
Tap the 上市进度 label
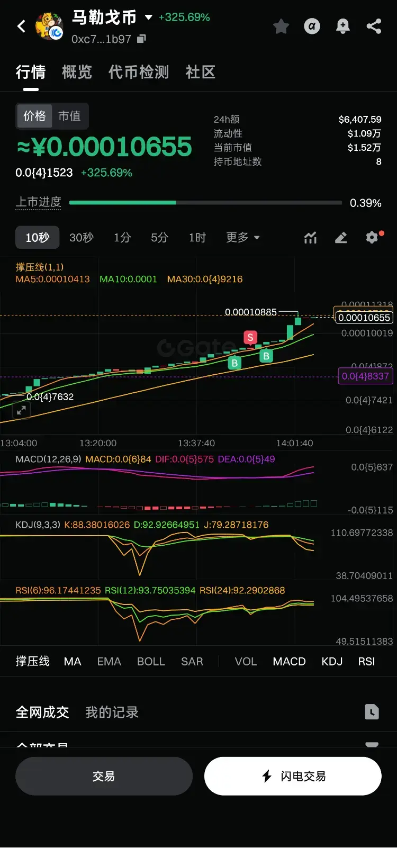pos(39,202)
